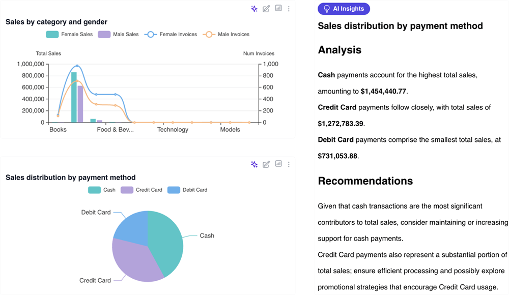Open chart type icon on Sales by category card

tap(278, 8)
